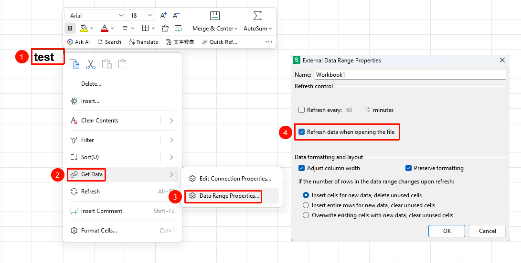Click the Paste Special icon
This screenshot has width=521, height=263.
(x=123, y=64)
